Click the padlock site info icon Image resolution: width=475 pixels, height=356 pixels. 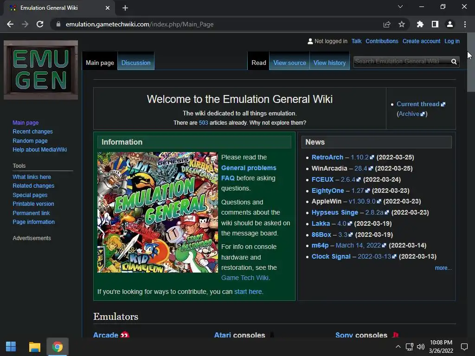[x=58, y=24]
